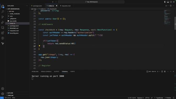Click the Explorer more actions ellipsis

click(27, 6)
